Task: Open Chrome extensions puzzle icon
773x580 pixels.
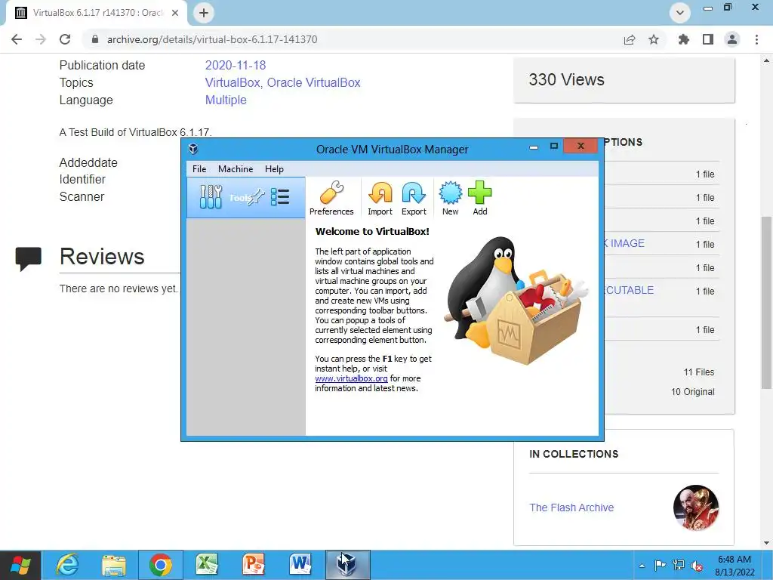Action: (x=683, y=39)
